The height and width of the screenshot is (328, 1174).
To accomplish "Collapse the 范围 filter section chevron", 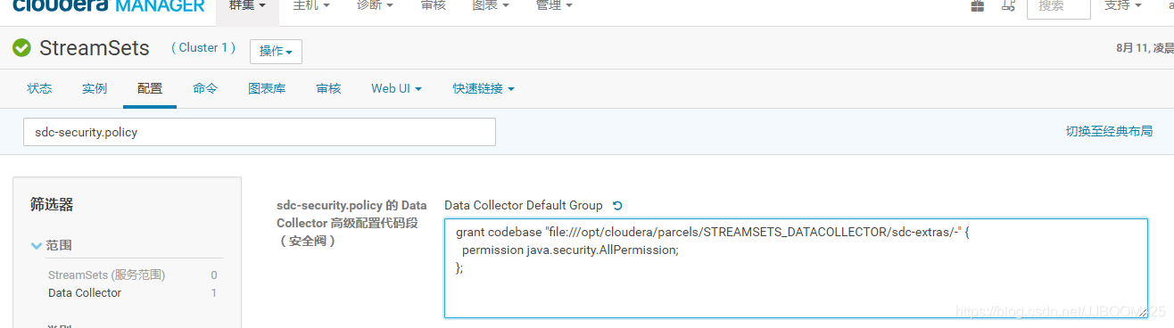I will pyautogui.click(x=37, y=245).
